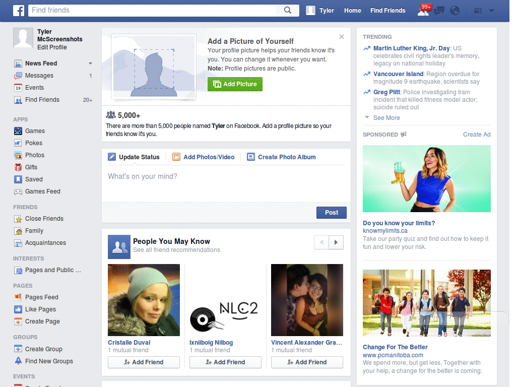Expand trending See More
Image resolution: width=516 pixels, height=387 pixels.
(x=386, y=118)
